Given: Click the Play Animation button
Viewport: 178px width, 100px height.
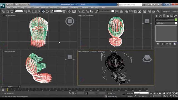Looking at the screenshot, I should pos(157,93).
